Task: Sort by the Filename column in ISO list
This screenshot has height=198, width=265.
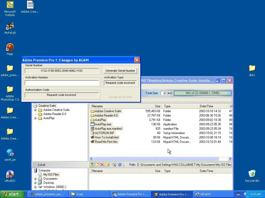Action: coord(115,106)
